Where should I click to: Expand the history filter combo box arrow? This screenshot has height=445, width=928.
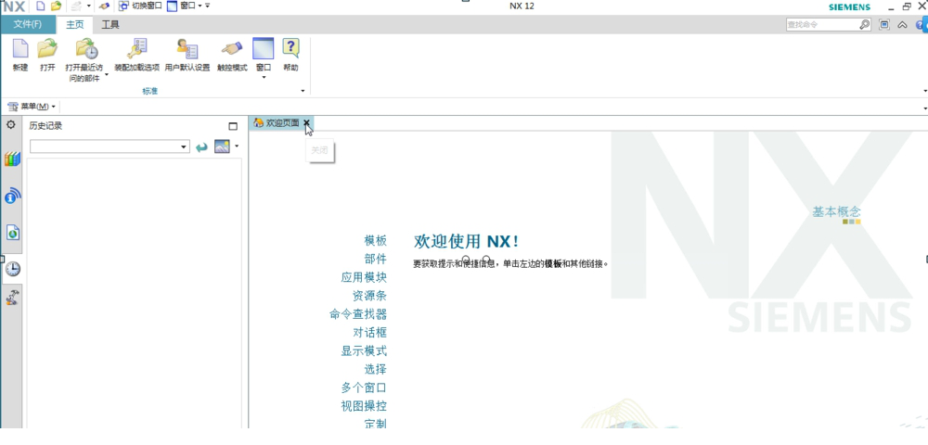[x=184, y=146]
